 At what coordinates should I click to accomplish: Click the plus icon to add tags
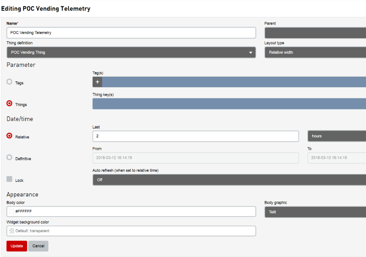pyautogui.click(x=97, y=82)
